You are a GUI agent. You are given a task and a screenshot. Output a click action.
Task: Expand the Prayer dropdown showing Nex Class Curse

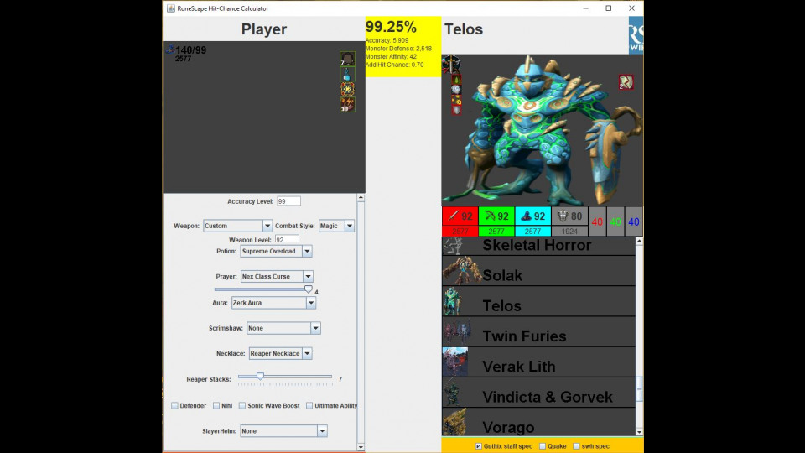[276, 276]
